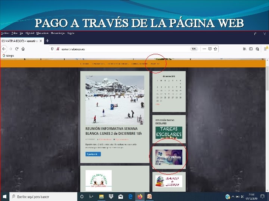Open the Library icon in toolbar
The image size is (269, 201).
click(244, 49)
